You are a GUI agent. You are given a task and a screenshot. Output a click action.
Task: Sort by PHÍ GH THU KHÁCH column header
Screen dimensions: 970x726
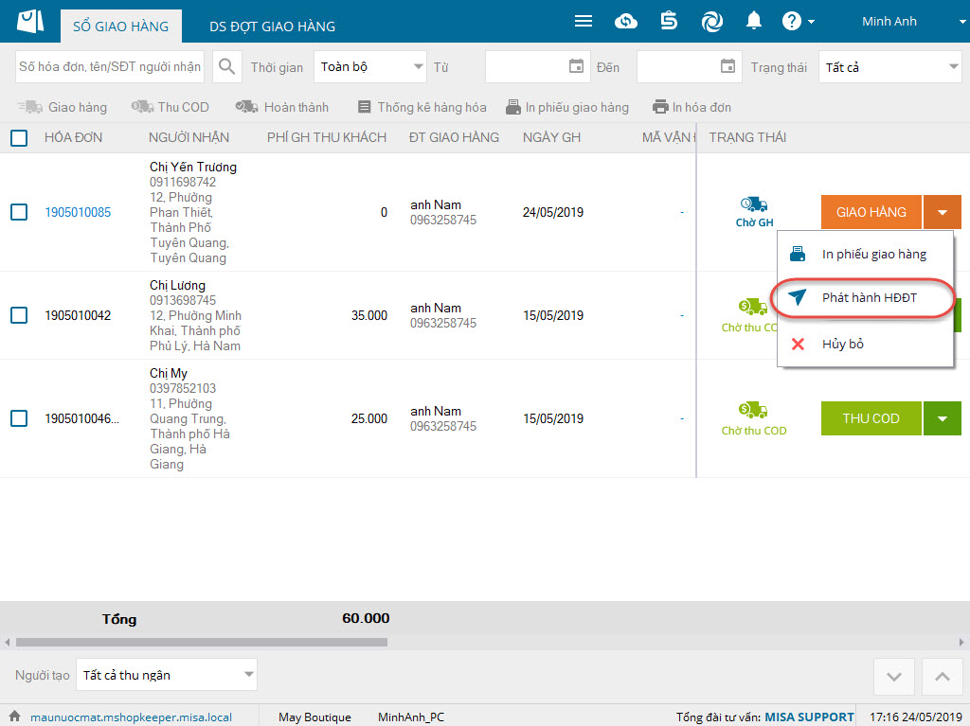tap(327, 137)
